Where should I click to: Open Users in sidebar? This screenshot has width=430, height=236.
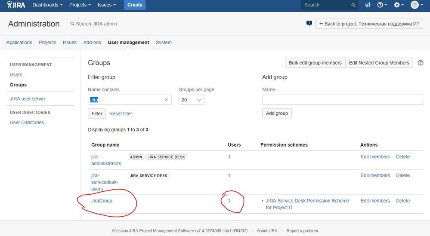(x=16, y=74)
